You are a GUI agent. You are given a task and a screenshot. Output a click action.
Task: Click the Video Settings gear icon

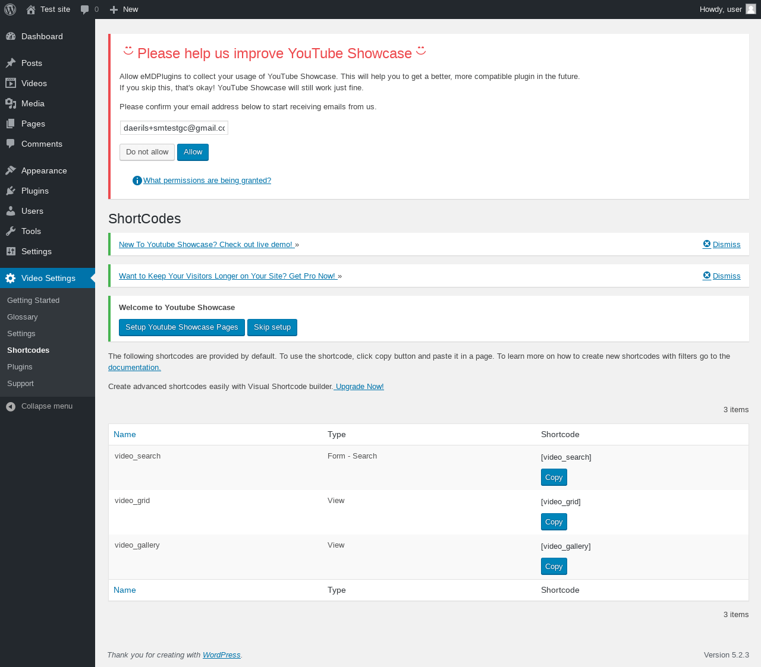click(x=11, y=278)
